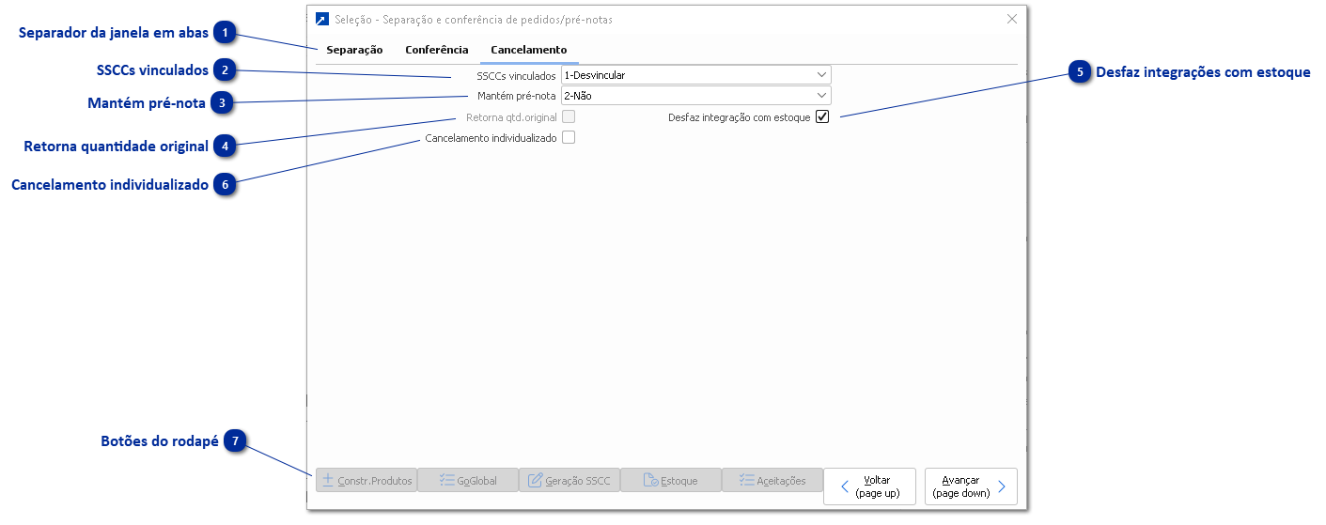
Task: Uncheck Desfaz integração com estoque
Action: (x=822, y=117)
